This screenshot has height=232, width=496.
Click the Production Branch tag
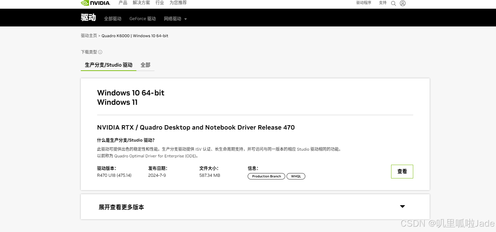click(266, 176)
